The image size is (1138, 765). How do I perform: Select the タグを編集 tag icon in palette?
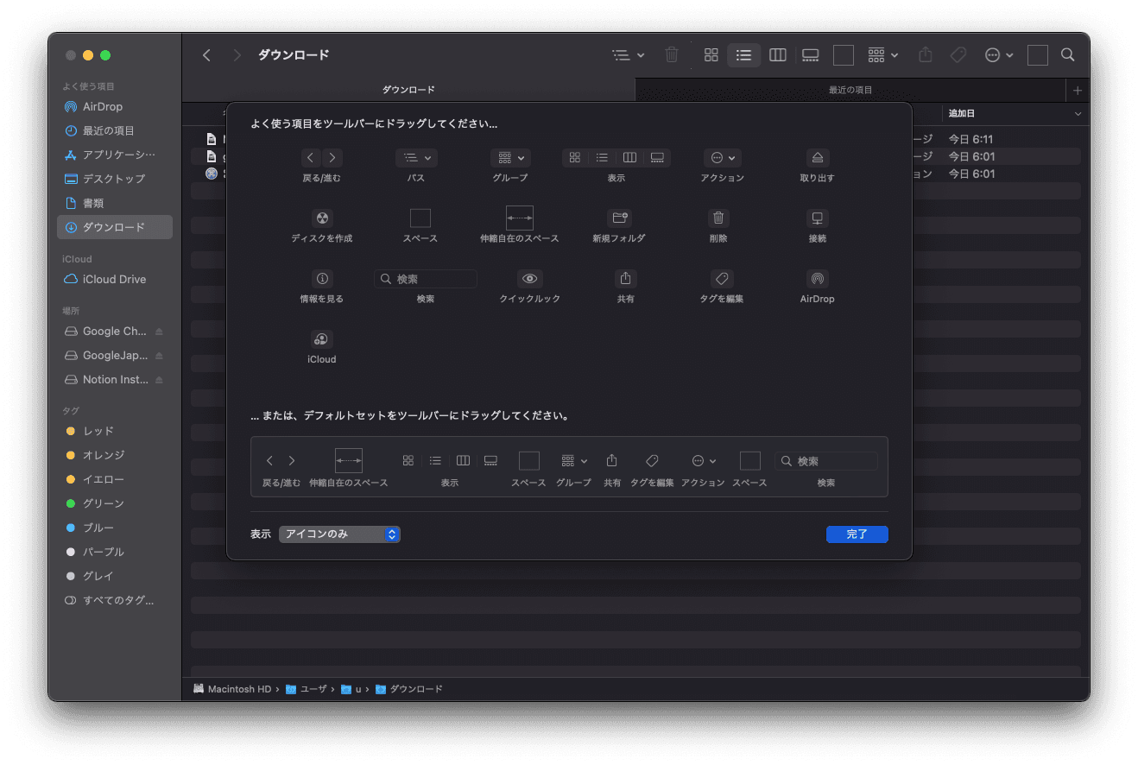(x=722, y=278)
